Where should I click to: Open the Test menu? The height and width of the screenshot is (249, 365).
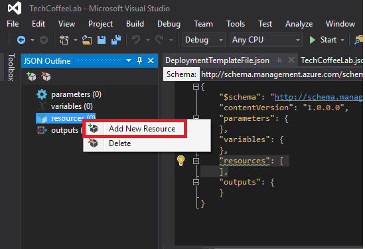(265, 24)
